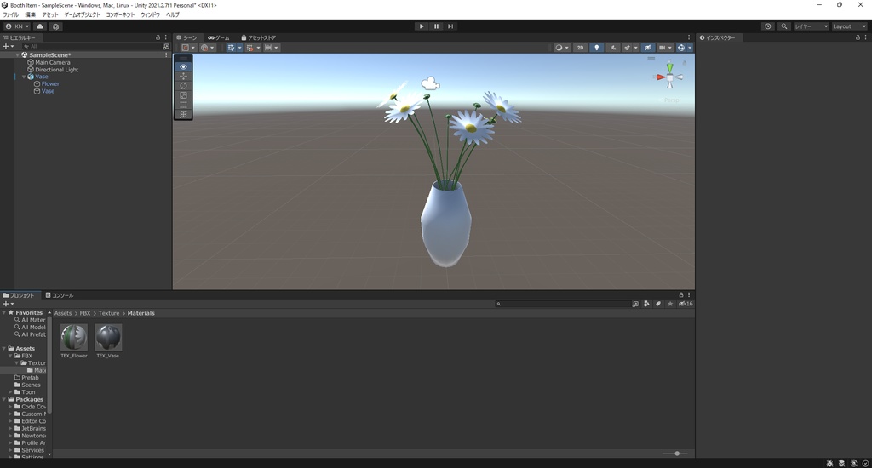This screenshot has width=872, height=468.
Task: Click the Step frame button
Action: (450, 26)
